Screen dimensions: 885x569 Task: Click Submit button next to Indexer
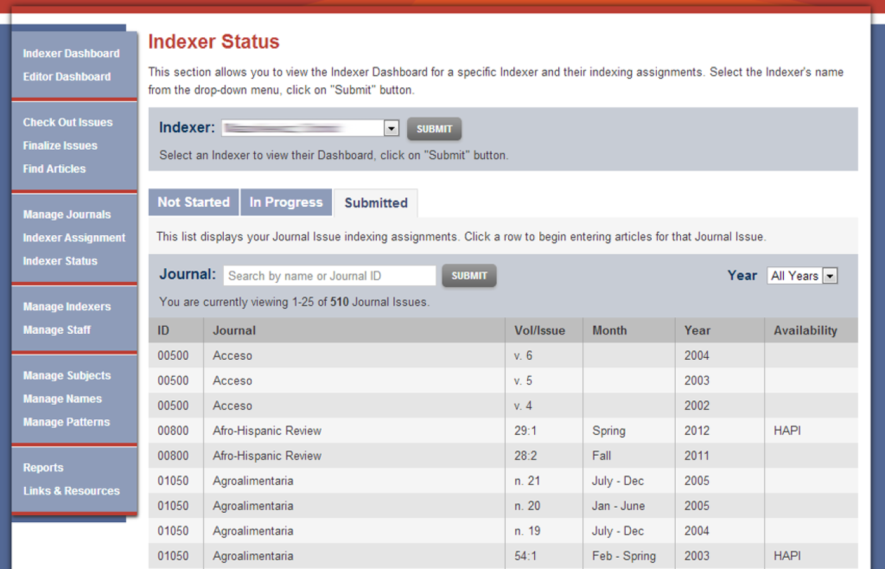point(434,129)
